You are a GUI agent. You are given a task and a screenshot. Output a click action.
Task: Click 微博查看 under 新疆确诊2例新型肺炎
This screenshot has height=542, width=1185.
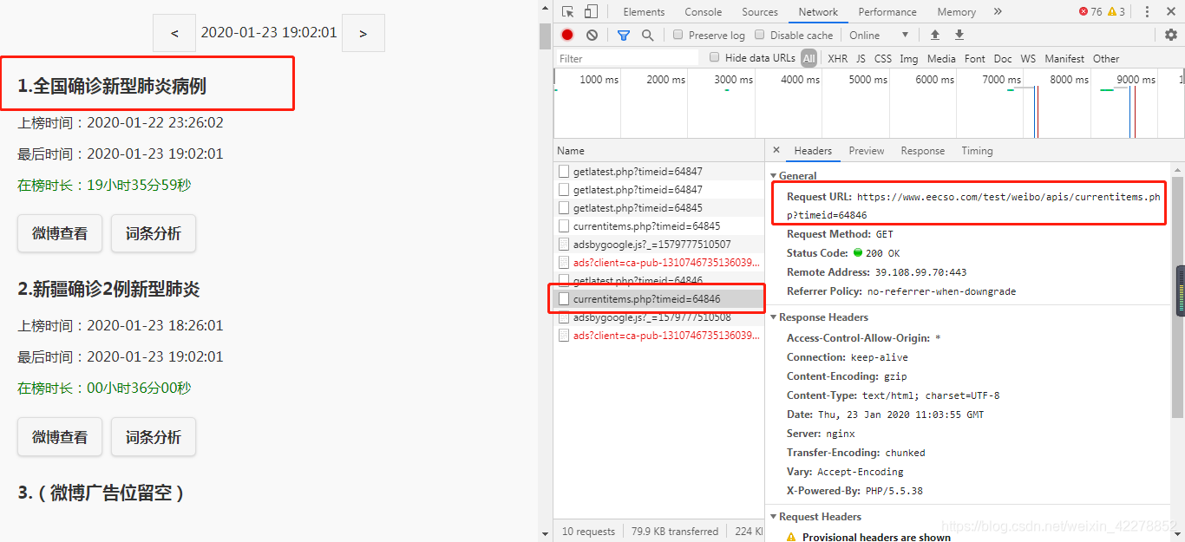point(60,437)
